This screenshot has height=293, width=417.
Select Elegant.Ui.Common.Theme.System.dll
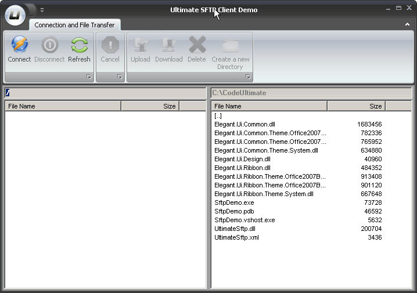pyautogui.click(x=266, y=150)
